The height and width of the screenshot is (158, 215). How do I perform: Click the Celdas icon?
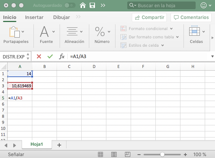194,31
